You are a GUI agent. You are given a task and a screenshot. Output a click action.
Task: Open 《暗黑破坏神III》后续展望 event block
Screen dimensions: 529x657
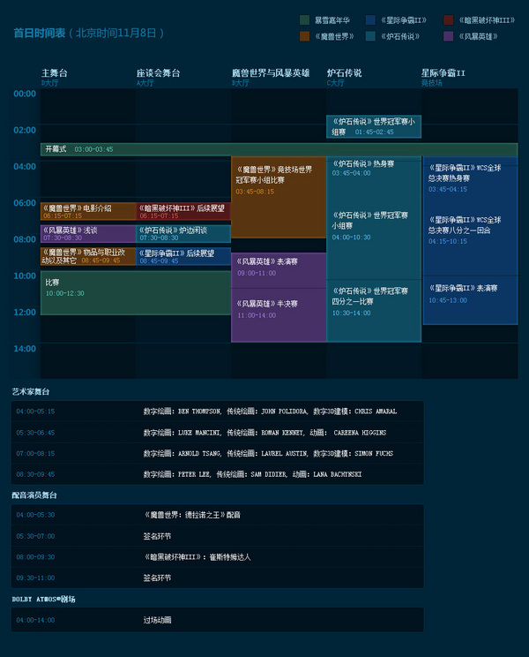click(x=183, y=211)
